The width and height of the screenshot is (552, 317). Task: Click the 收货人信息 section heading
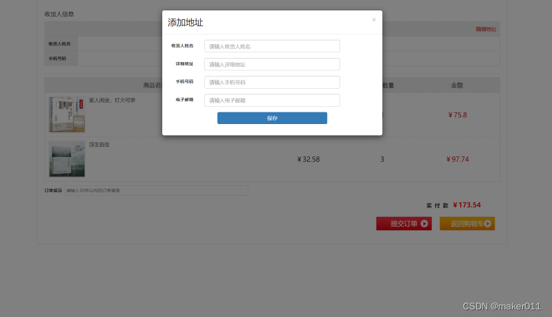[59, 14]
